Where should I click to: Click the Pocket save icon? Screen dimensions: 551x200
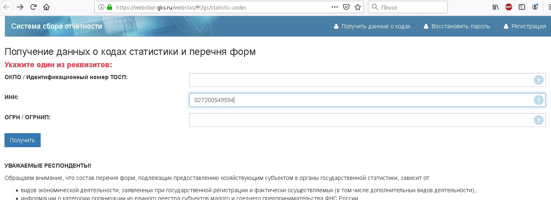tap(346, 7)
